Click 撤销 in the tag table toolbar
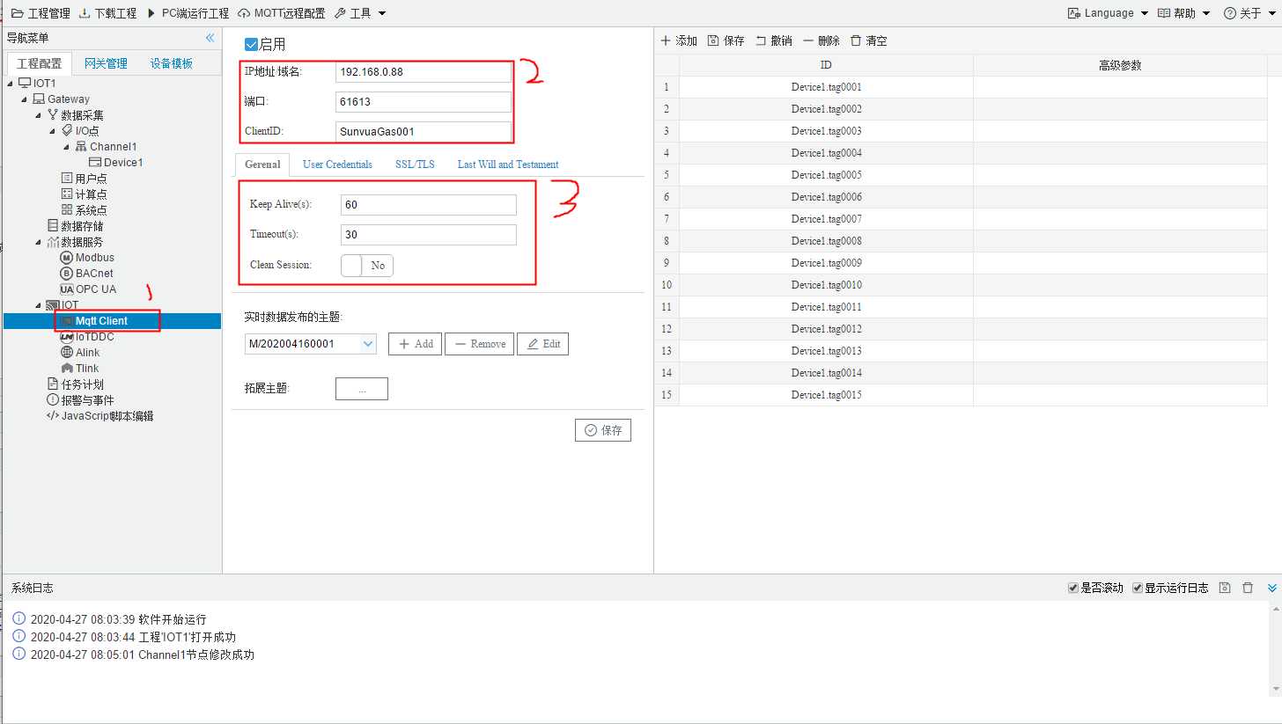The image size is (1282, 724). 774,41
